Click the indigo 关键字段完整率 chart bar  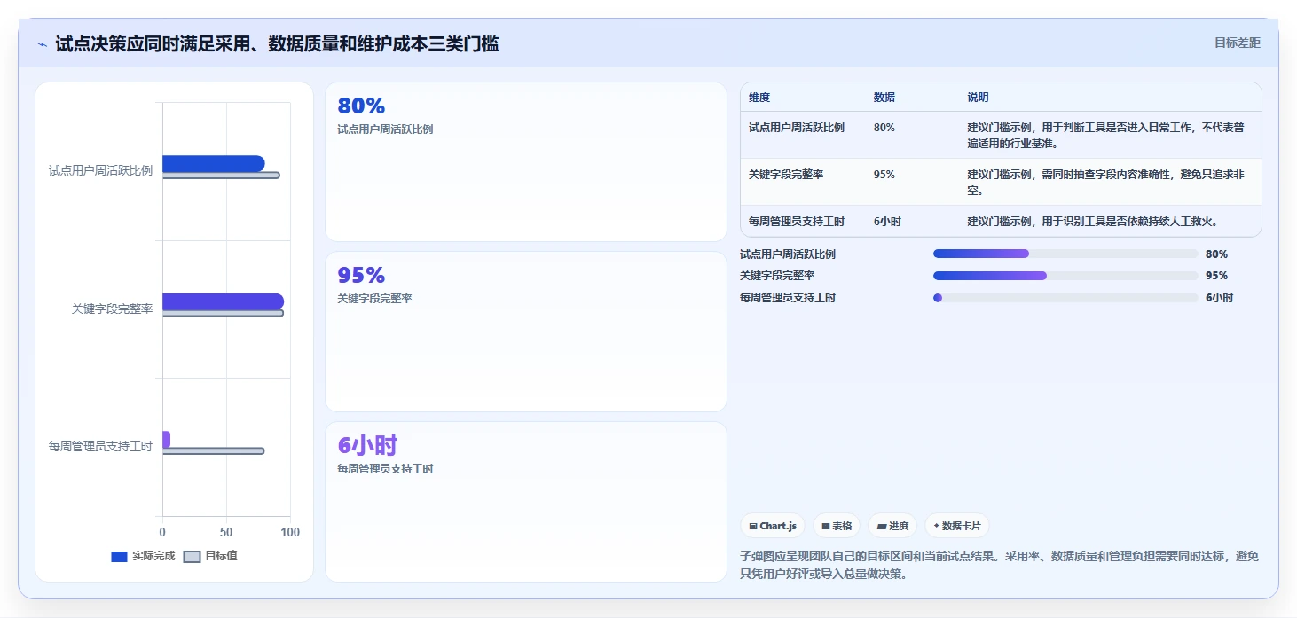click(x=223, y=301)
